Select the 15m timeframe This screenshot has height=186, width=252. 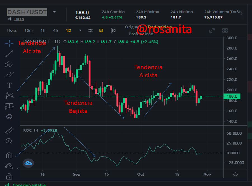[29, 30]
